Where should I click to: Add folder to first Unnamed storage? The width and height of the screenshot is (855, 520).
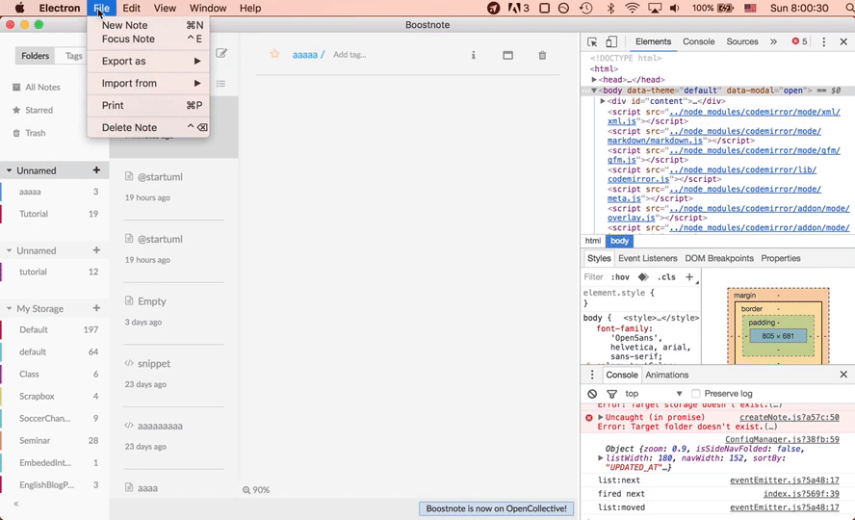(x=96, y=170)
